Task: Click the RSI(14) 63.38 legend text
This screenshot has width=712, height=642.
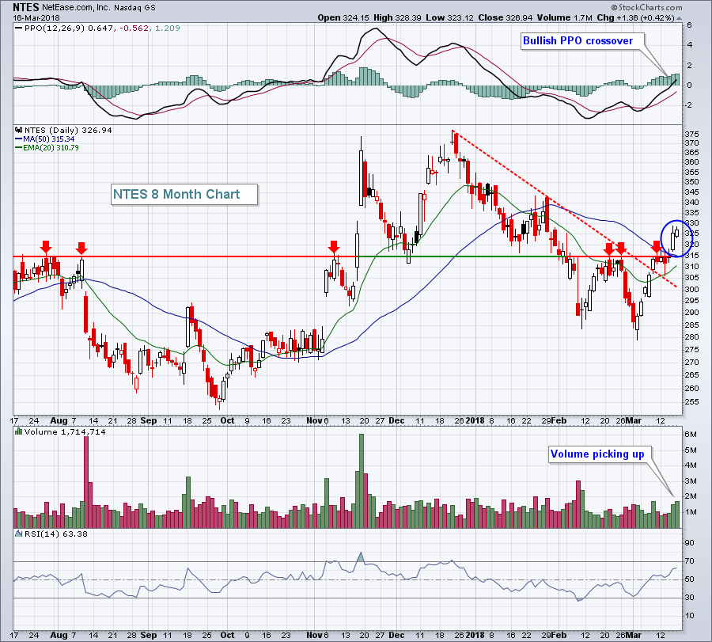Action: pos(56,534)
